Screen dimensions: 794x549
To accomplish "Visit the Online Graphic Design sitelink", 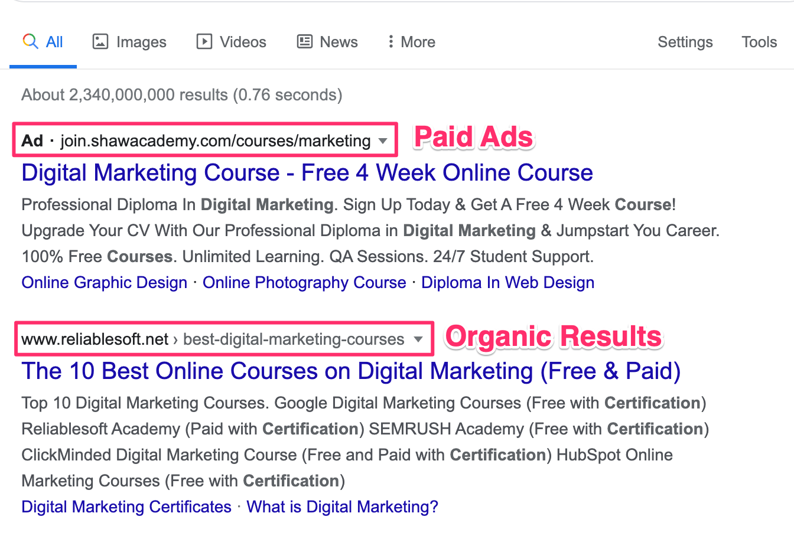I will [105, 283].
